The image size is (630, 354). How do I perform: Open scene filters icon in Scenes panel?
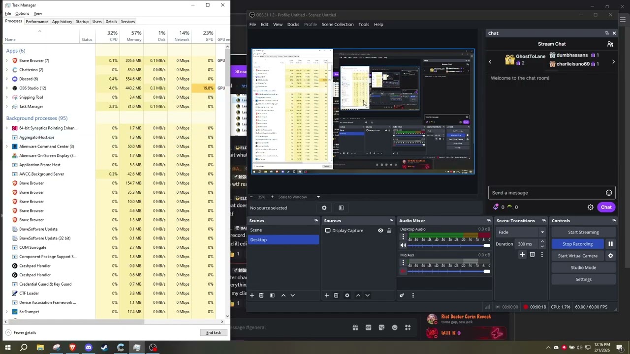click(272, 295)
